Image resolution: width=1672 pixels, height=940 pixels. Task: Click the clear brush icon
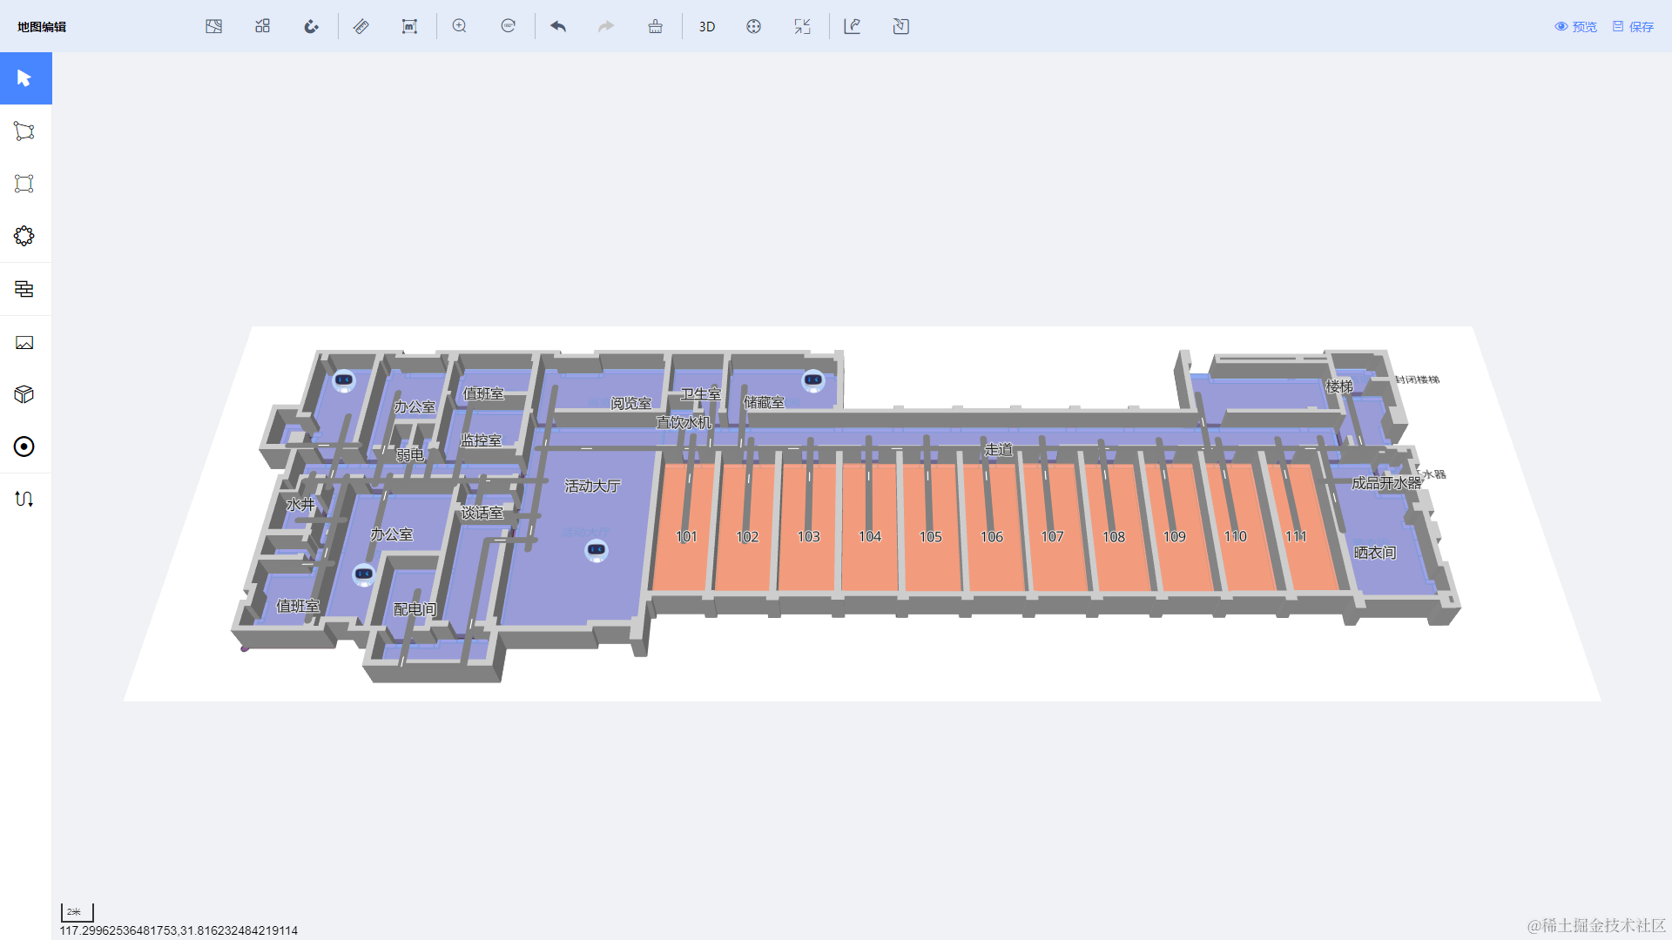pos(656,27)
